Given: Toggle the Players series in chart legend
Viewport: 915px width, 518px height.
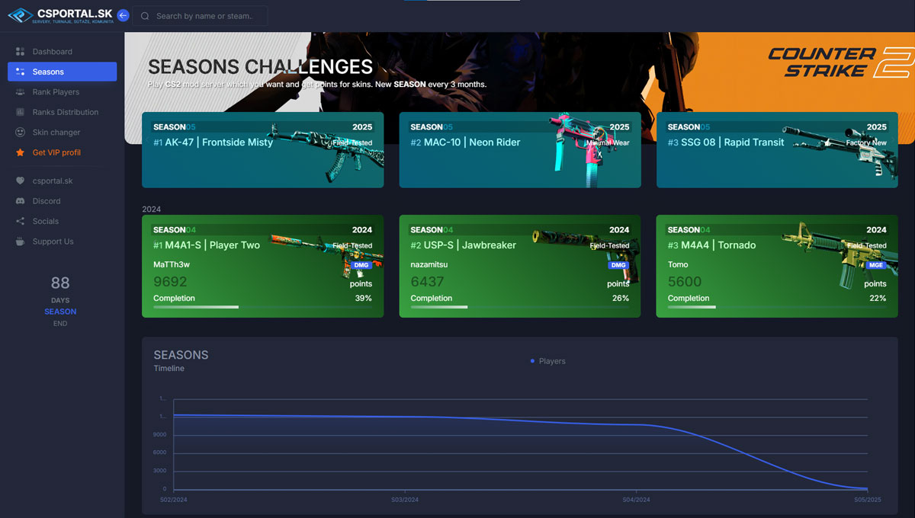Looking at the screenshot, I should click(x=547, y=361).
